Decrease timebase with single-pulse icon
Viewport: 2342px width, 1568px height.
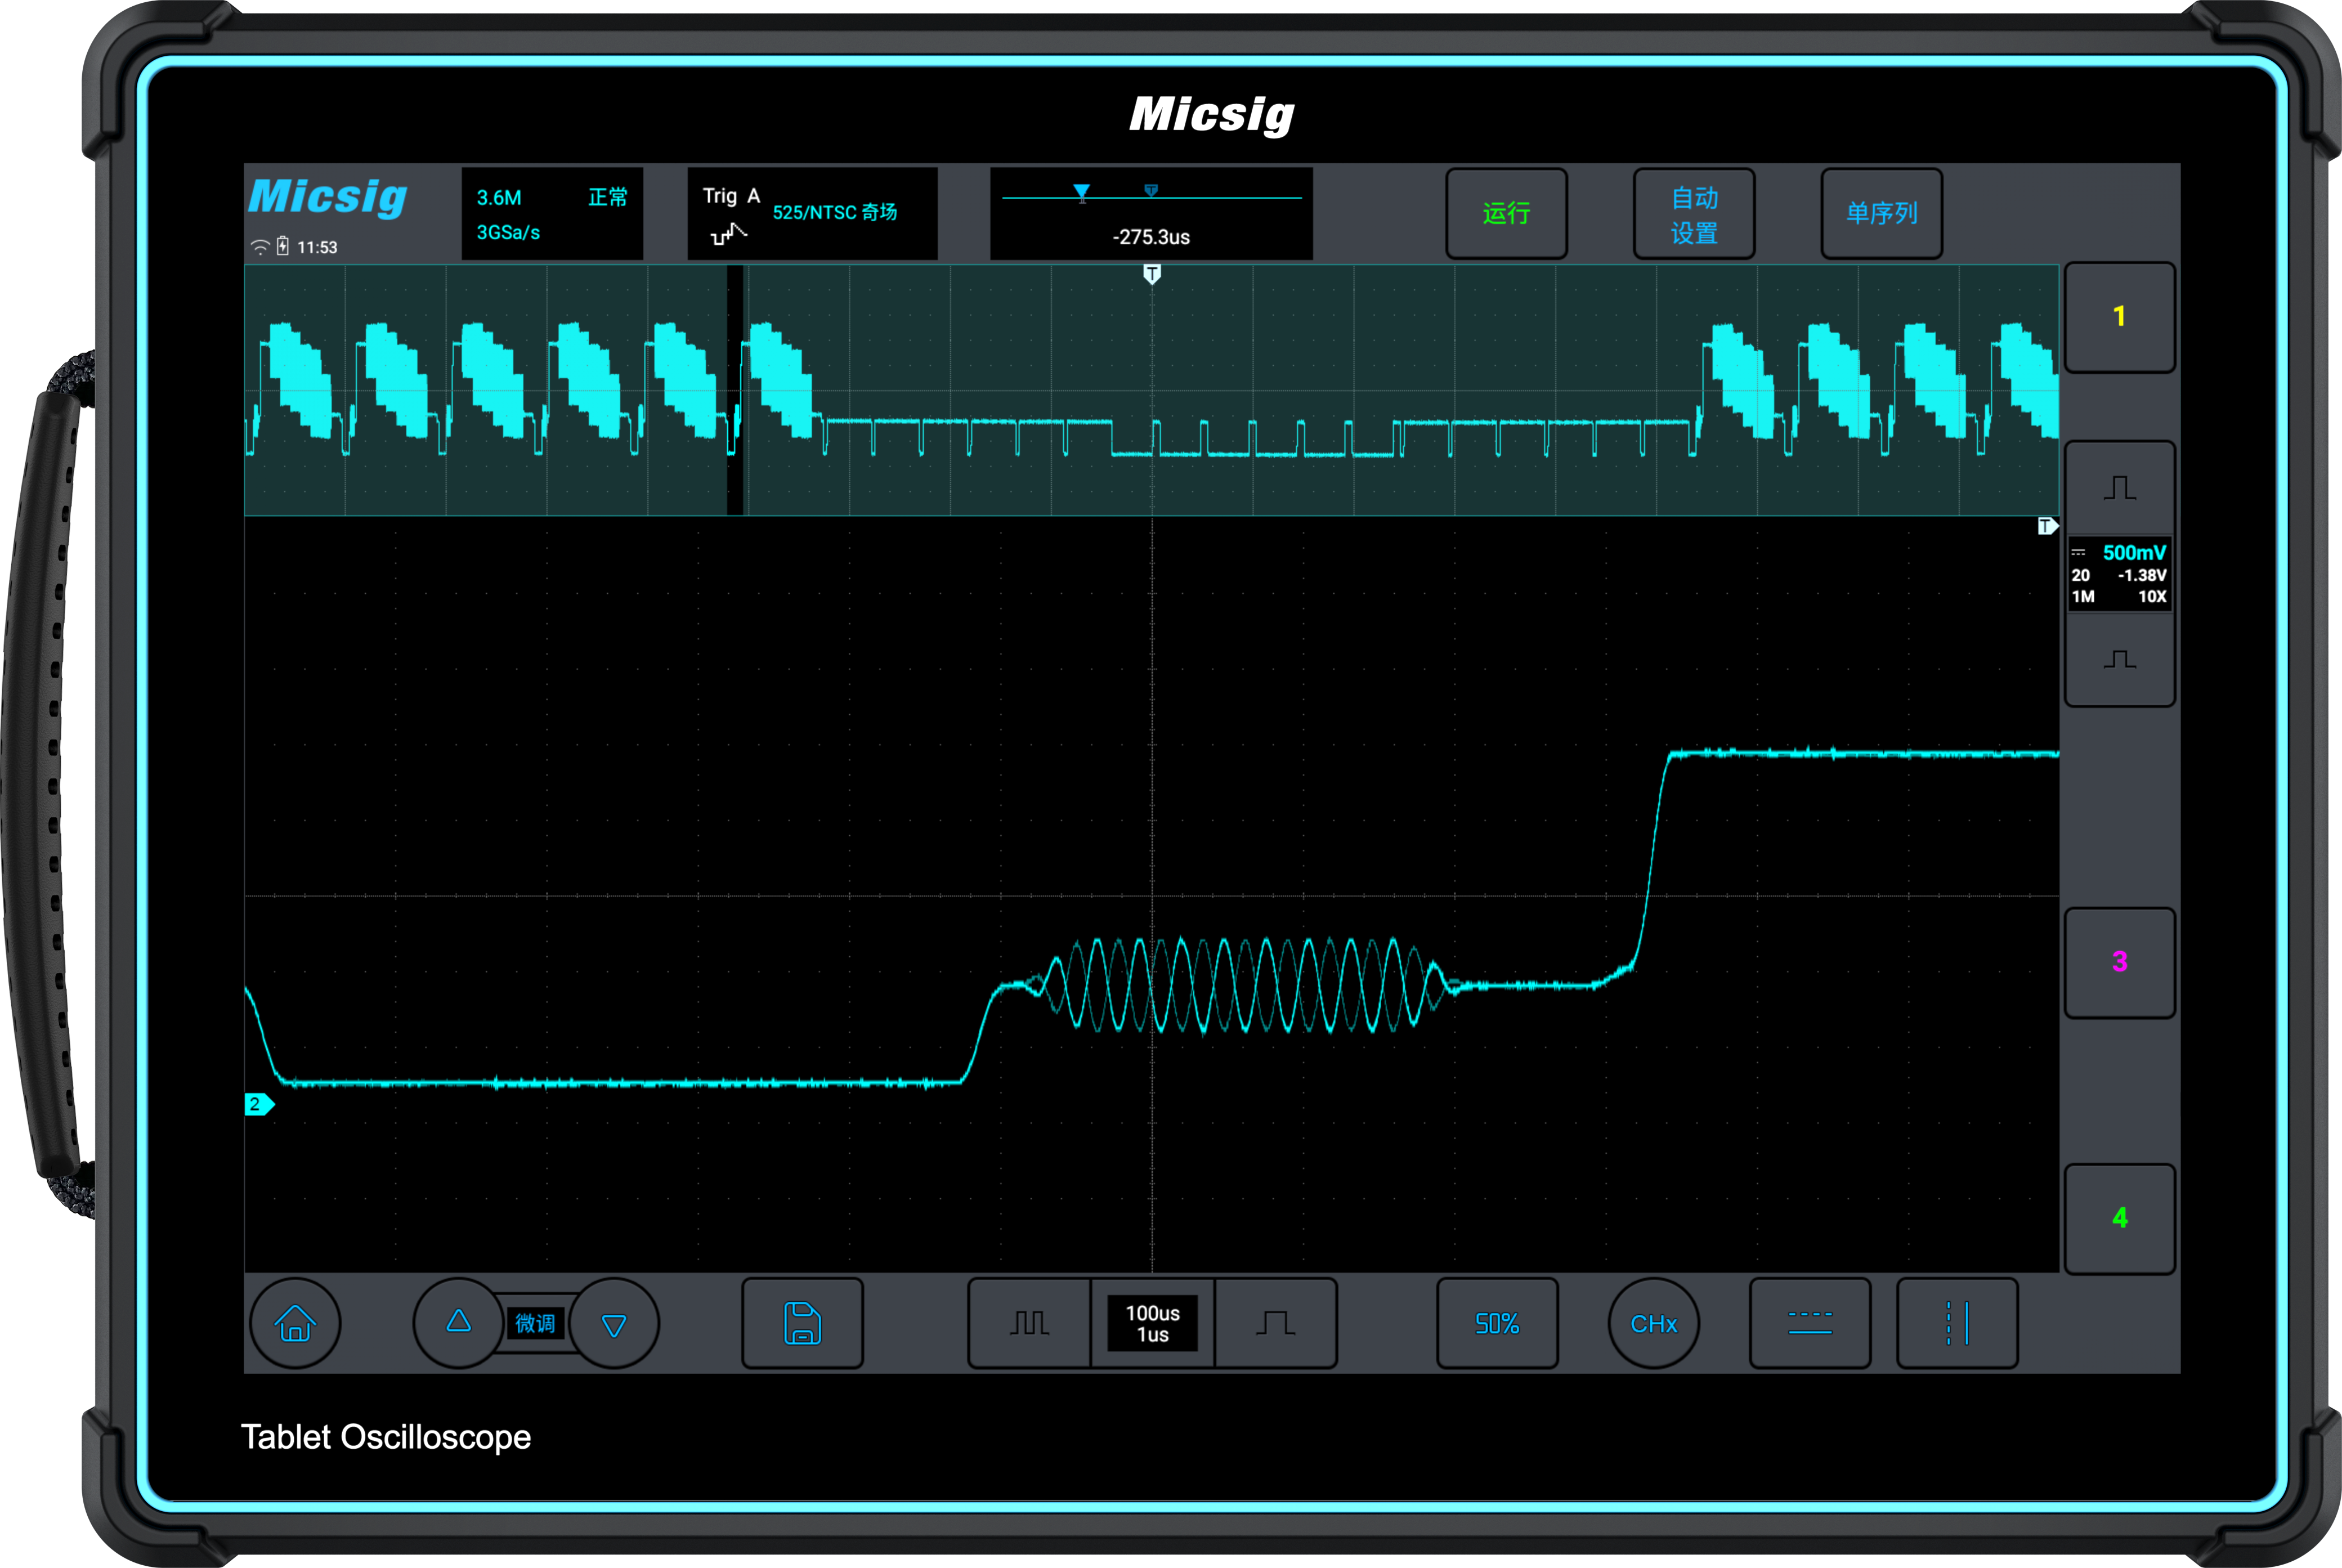click(1275, 1323)
